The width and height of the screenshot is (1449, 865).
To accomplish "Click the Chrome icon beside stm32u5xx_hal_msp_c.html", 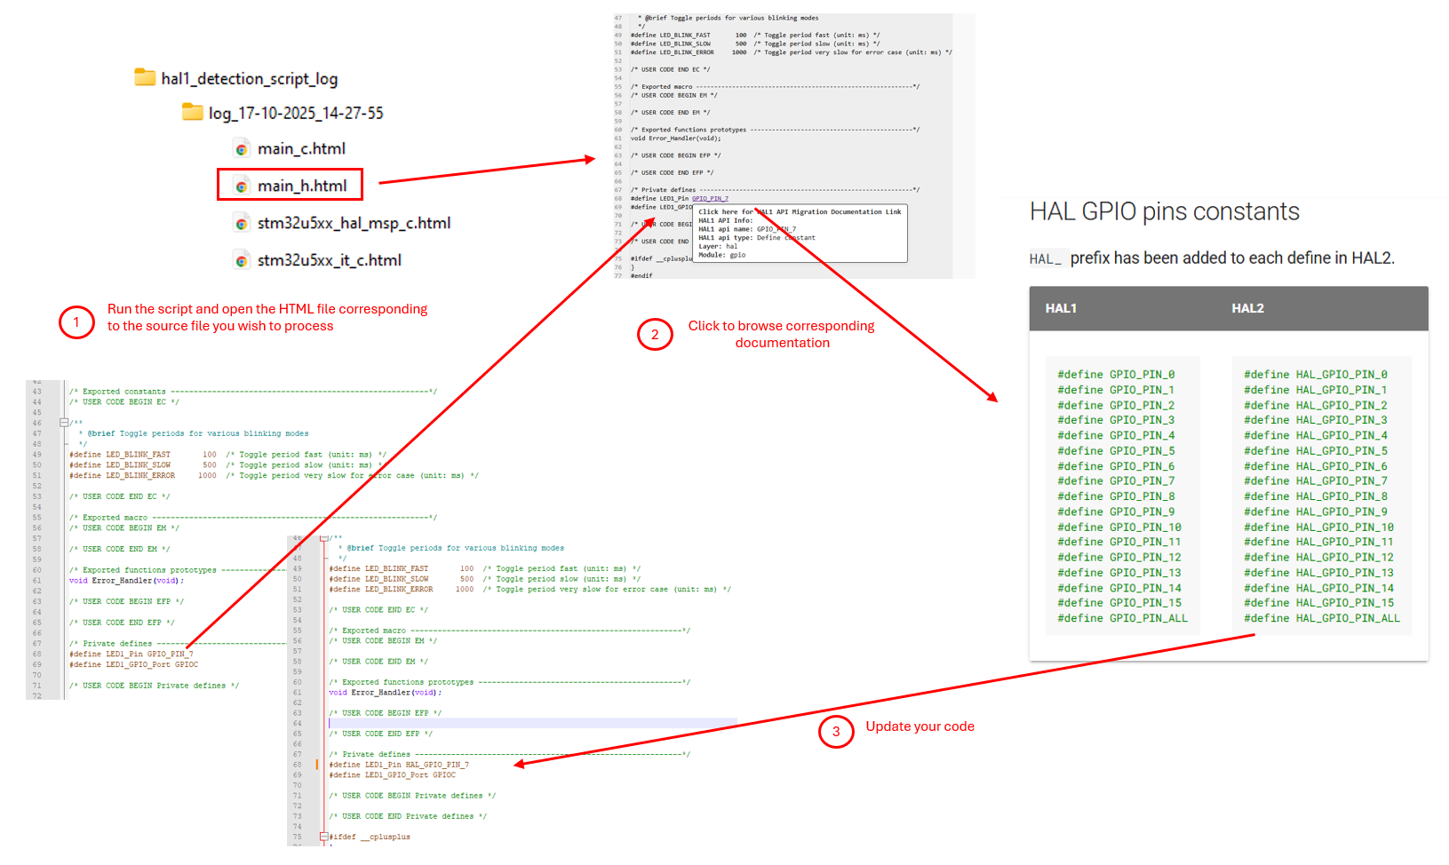I will pos(241,224).
